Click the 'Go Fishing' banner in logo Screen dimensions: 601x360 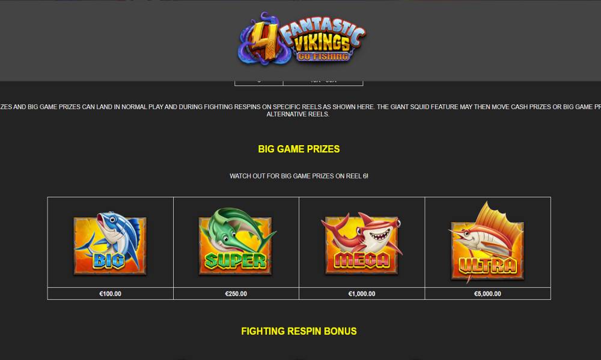[323, 56]
